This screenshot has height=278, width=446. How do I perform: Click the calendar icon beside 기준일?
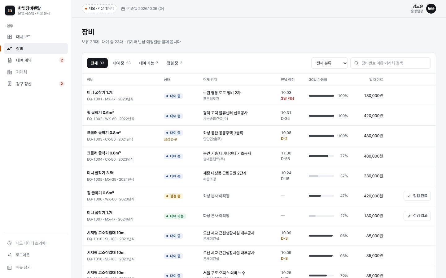point(123,9)
